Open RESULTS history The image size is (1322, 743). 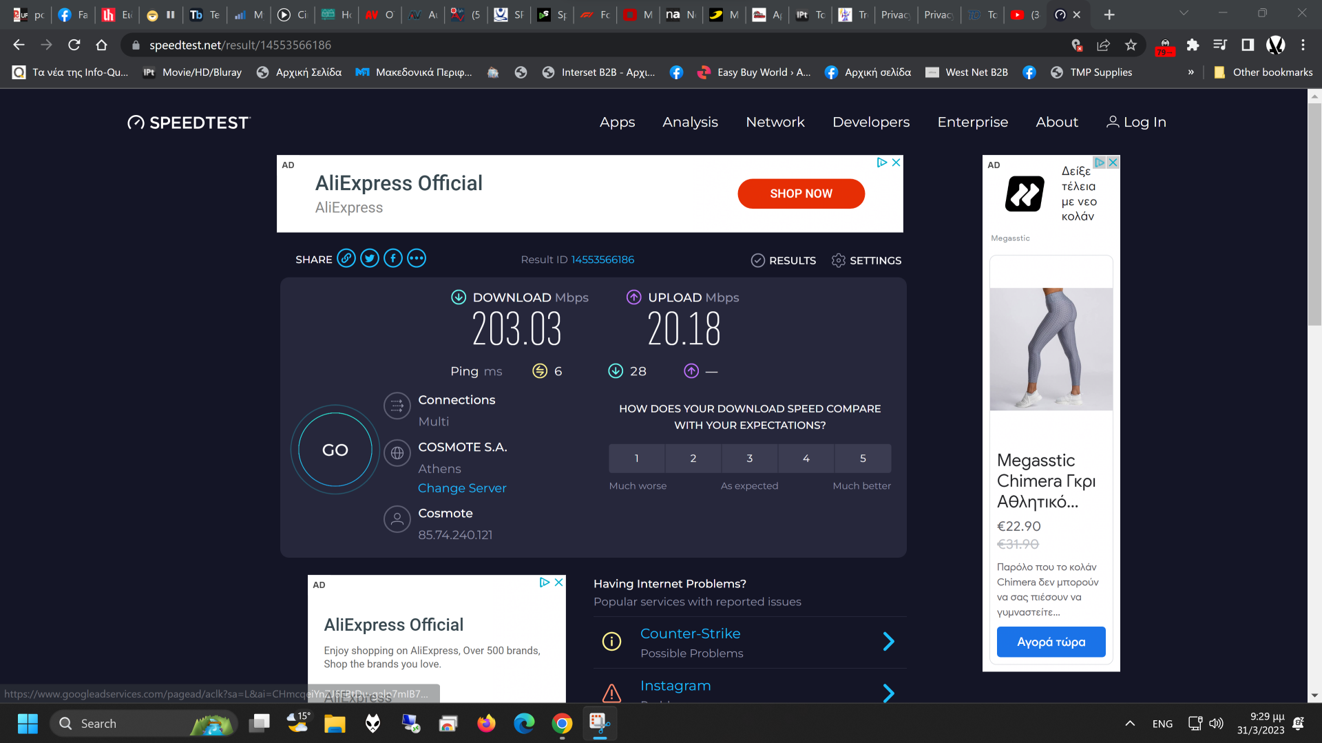tap(784, 260)
